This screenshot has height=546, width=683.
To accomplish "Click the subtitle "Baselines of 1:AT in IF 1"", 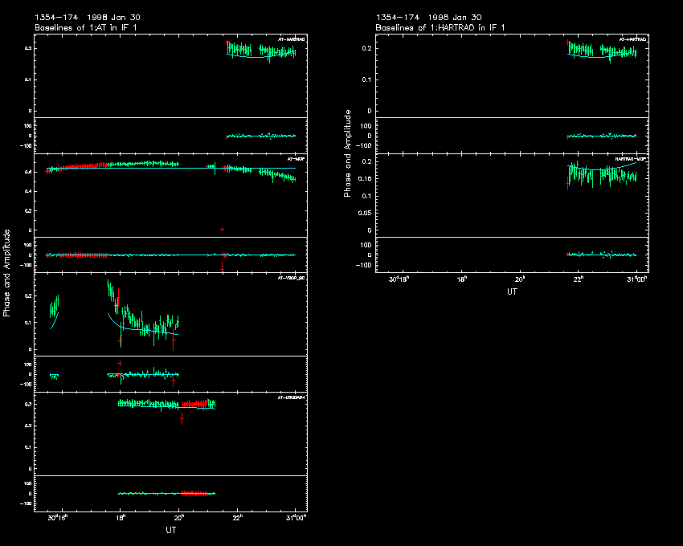I will click(x=86, y=28).
